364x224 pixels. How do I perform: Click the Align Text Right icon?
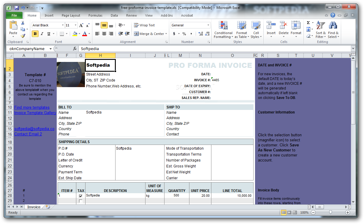pyautogui.click(x=111, y=34)
